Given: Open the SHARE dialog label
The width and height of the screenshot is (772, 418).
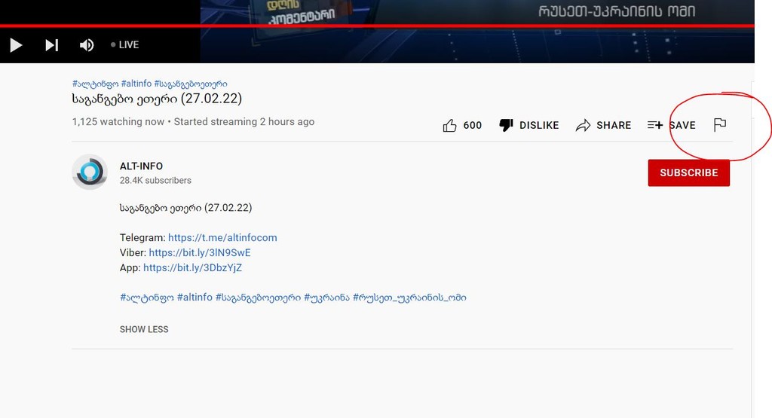Looking at the screenshot, I should coord(614,125).
